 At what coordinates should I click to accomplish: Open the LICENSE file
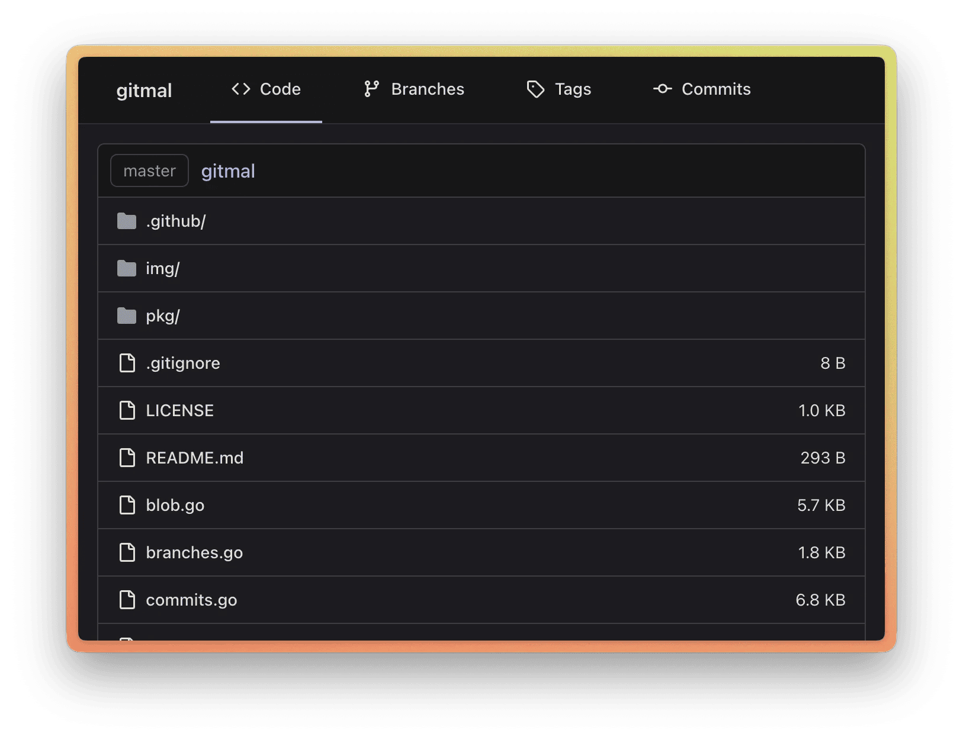(180, 410)
